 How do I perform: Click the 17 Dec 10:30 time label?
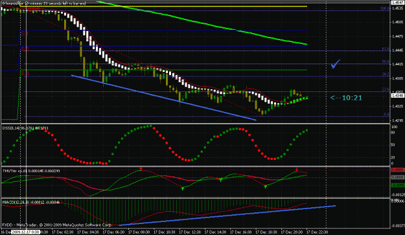pyautogui.click(x=165, y=232)
